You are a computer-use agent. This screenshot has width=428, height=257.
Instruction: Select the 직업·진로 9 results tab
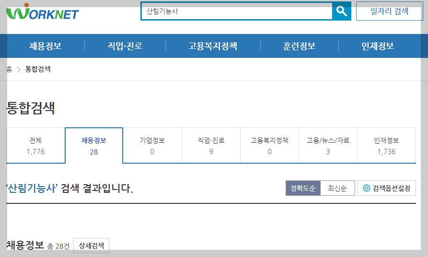point(211,145)
